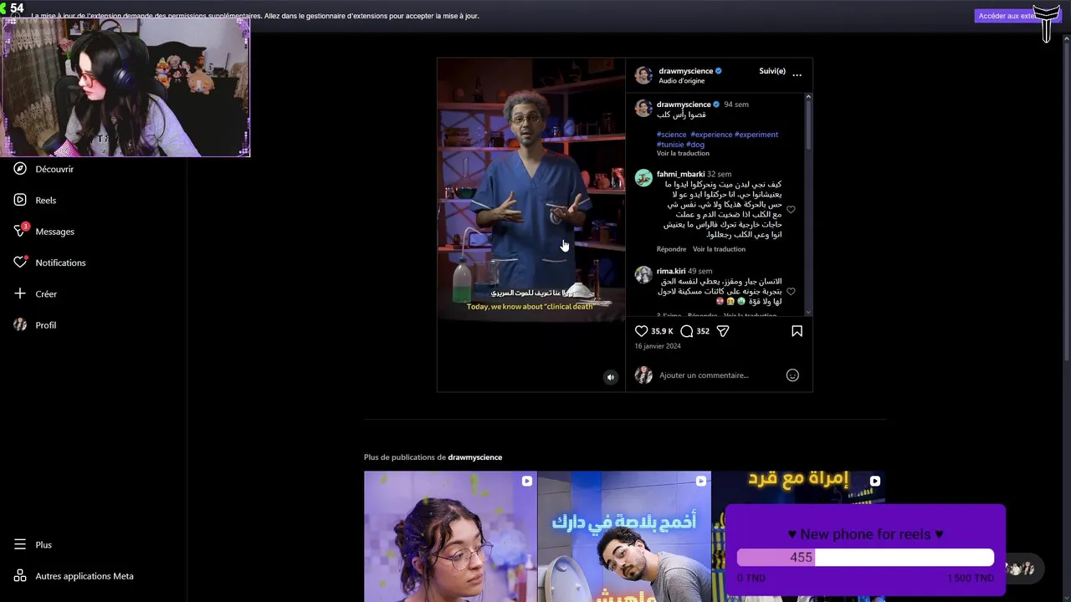This screenshot has height=602, width=1071.
Task: Open drawmyscience profile from post header
Action: point(685,71)
